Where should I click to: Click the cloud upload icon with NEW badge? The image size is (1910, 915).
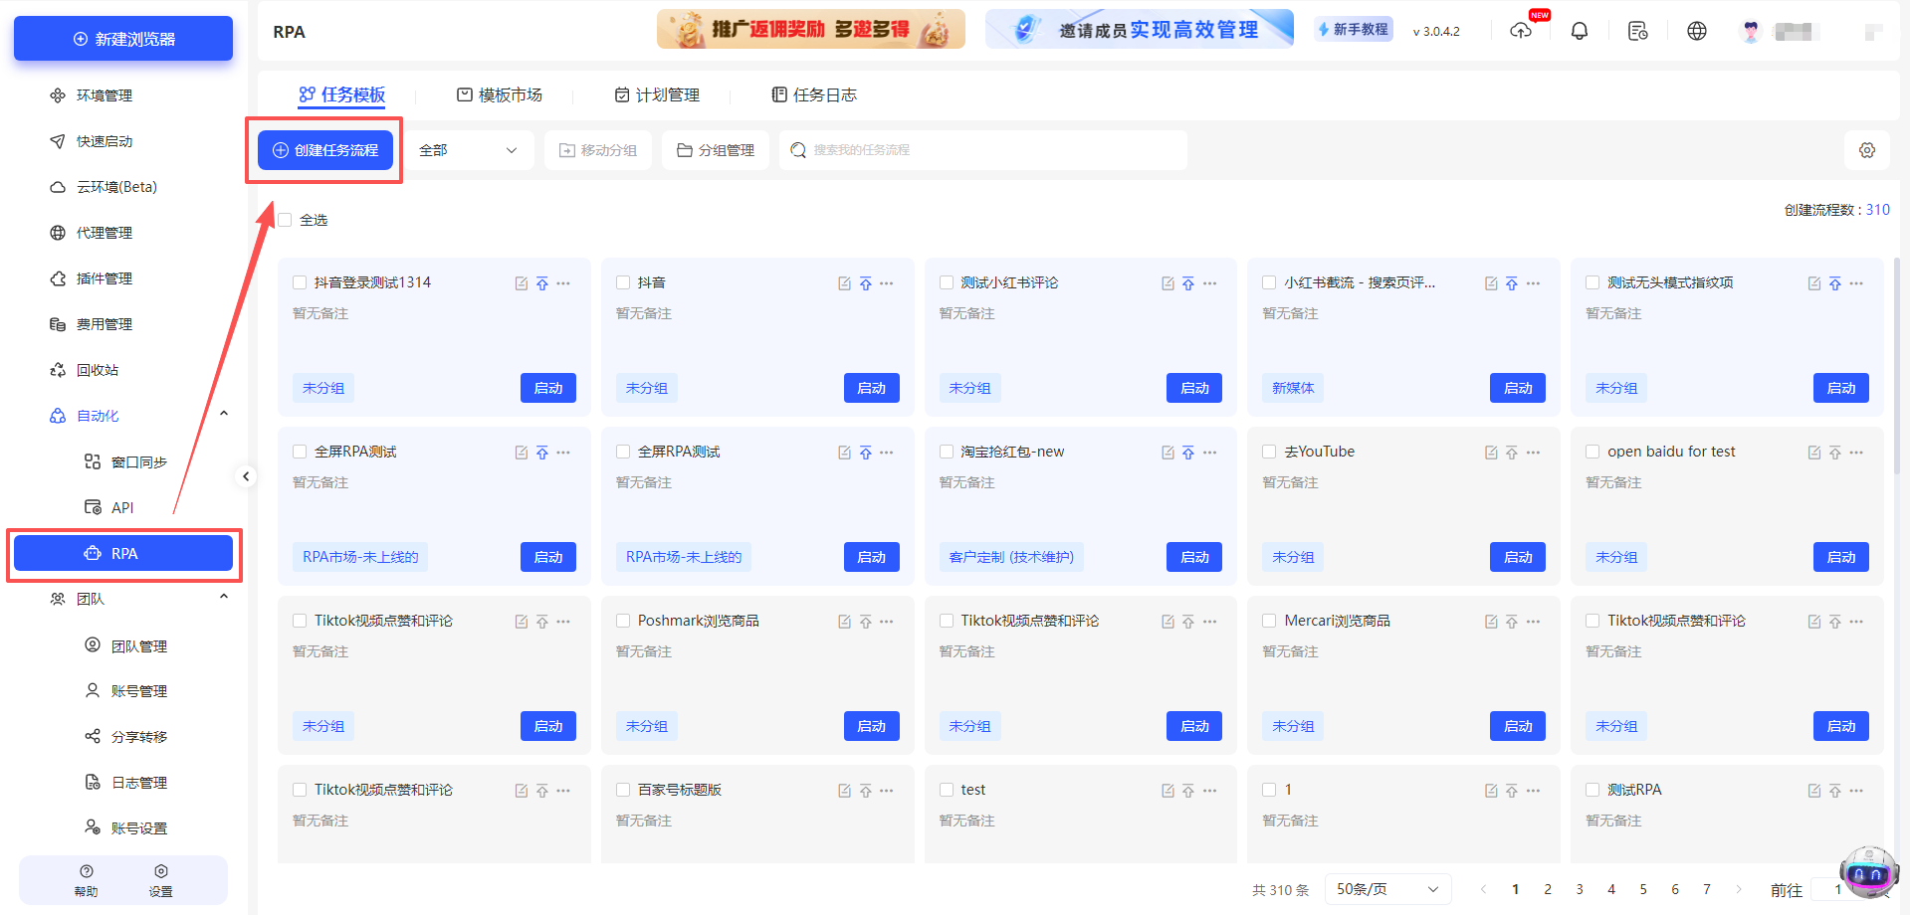[x=1521, y=31]
